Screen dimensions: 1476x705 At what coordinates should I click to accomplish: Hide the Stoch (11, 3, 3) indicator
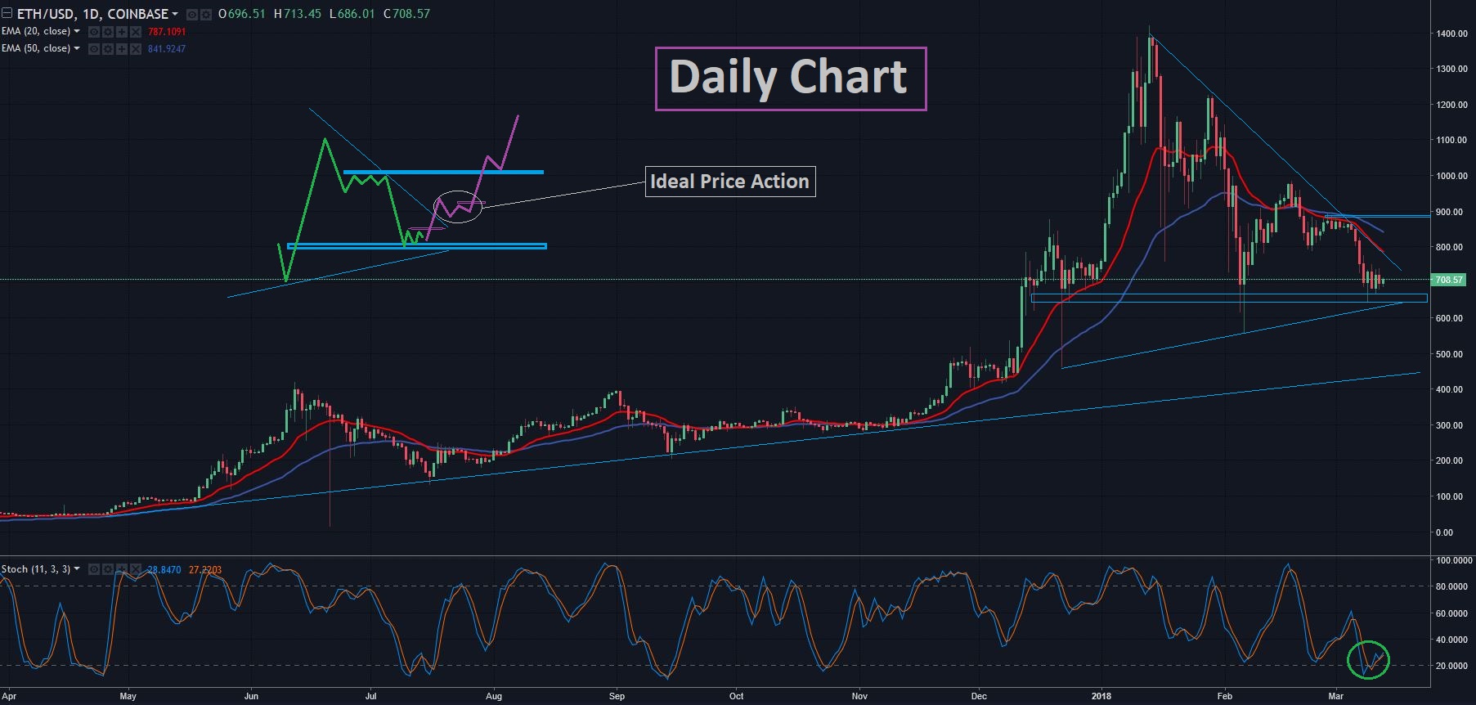click(94, 568)
